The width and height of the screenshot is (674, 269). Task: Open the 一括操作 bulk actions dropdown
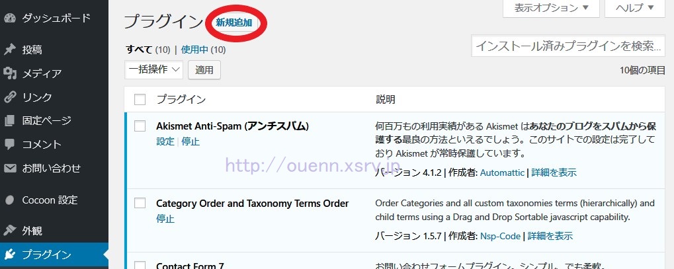(x=154, y=69)
